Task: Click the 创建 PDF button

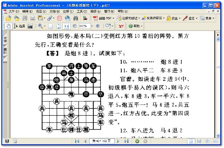Action: click(x=102, y=18)
